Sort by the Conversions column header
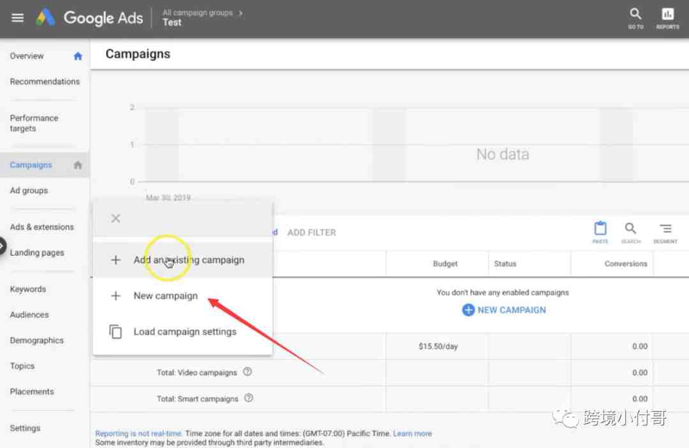The height and width of the screenshot is (448, 689). (626, 264)
